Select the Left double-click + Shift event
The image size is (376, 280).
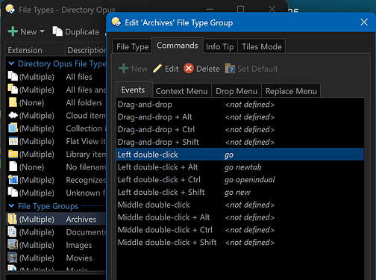point(240,192)
